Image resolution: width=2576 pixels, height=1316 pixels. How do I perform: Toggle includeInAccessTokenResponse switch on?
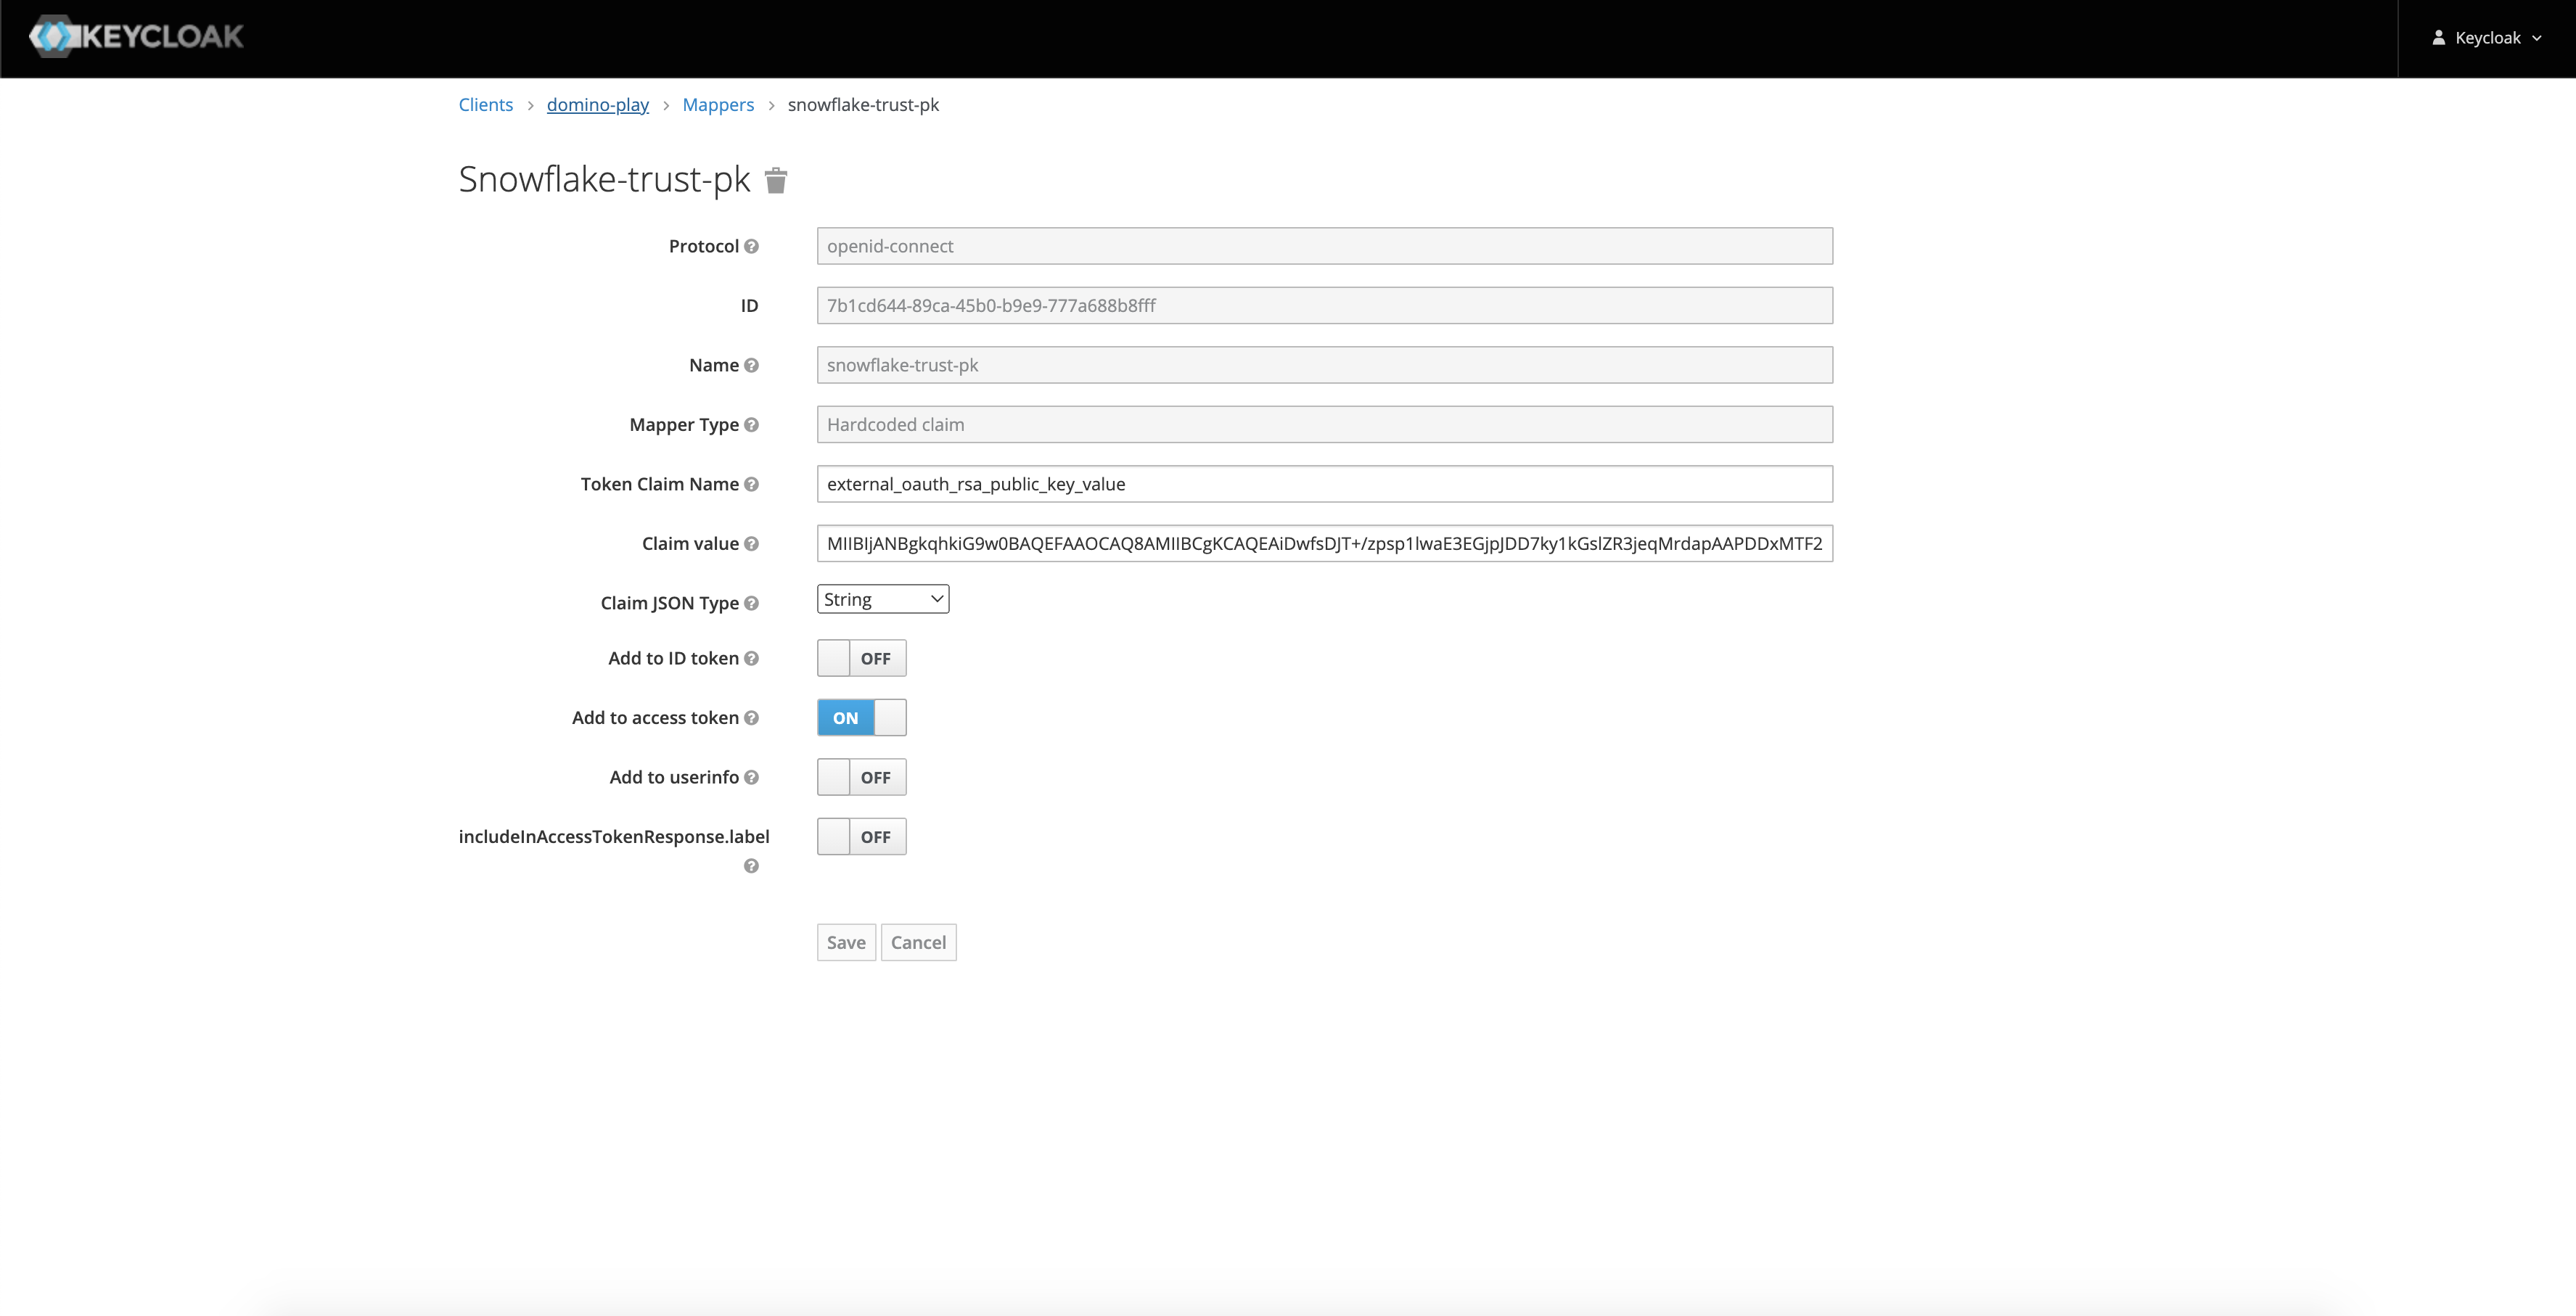coord(861,837)
